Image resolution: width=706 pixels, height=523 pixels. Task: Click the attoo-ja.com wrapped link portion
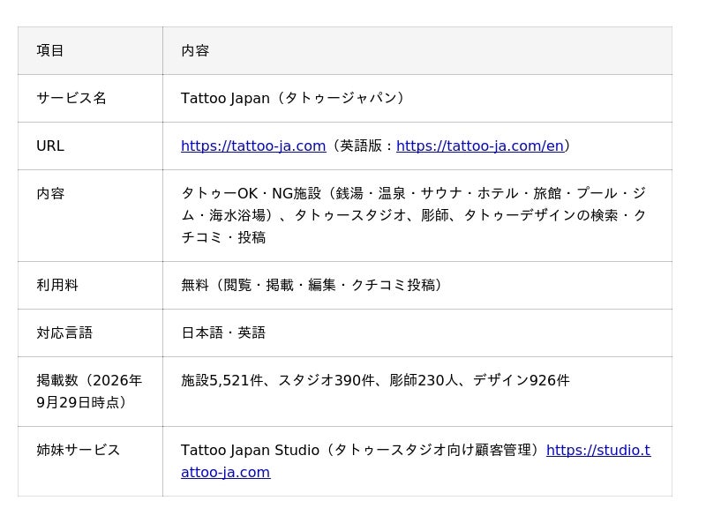coord(226,472)
